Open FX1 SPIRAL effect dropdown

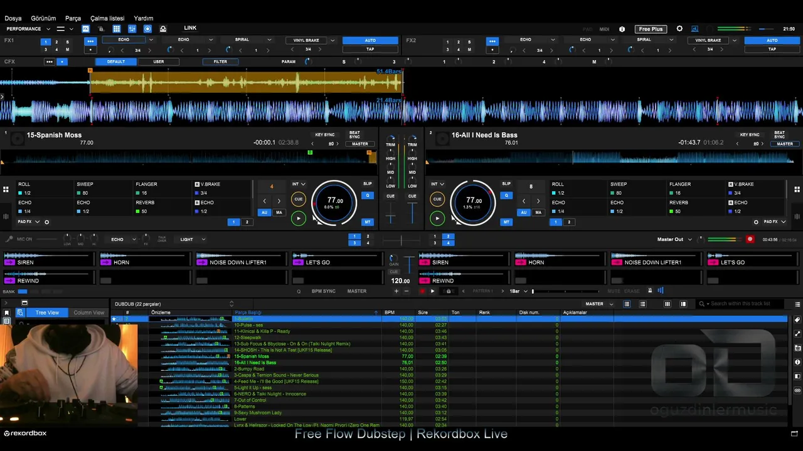tap(269, 40)
